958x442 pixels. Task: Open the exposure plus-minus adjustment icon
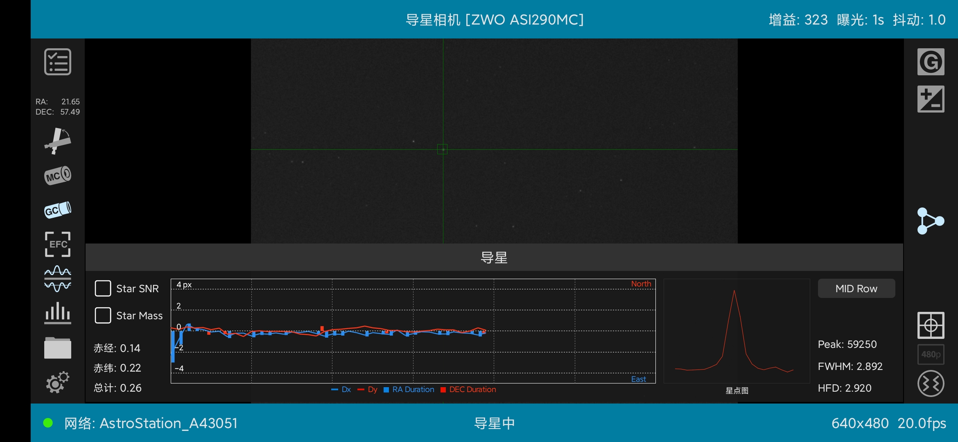click(931, 99)
